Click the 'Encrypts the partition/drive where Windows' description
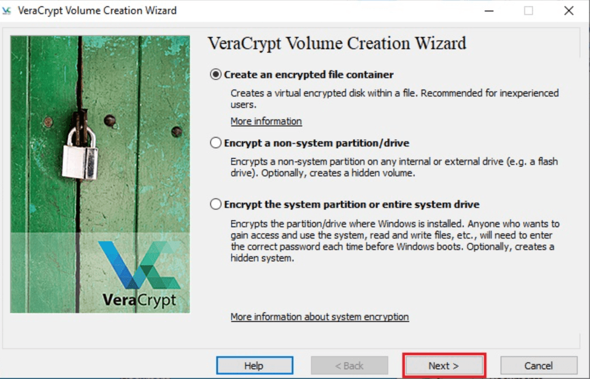The height and width of the screenshot is (379, 590). tap(395, 241)
